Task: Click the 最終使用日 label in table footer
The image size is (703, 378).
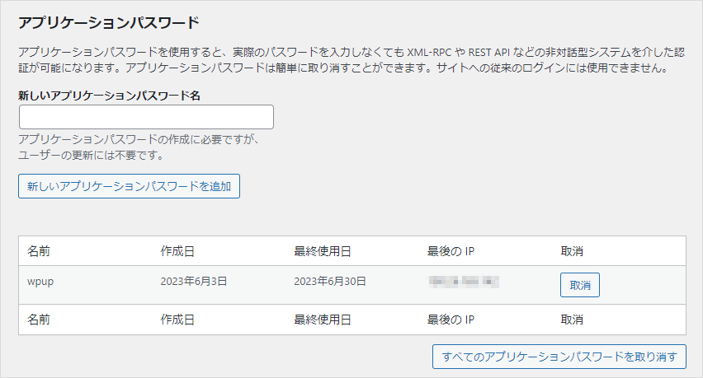Action: tap(323, 320)
